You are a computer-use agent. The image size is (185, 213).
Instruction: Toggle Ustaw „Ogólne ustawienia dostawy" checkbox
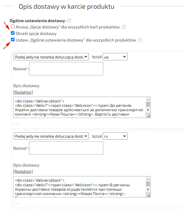point(13,40)
